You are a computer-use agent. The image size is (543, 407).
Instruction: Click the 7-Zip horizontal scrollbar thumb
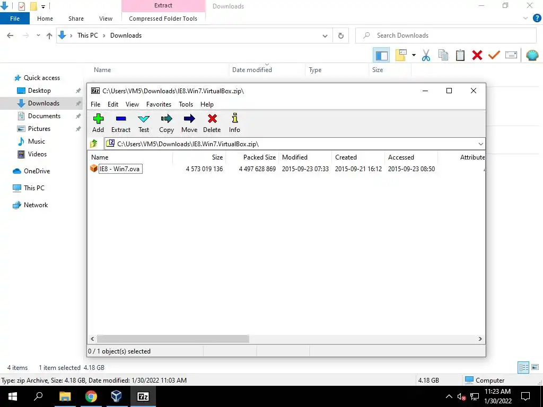click(173, 339)
